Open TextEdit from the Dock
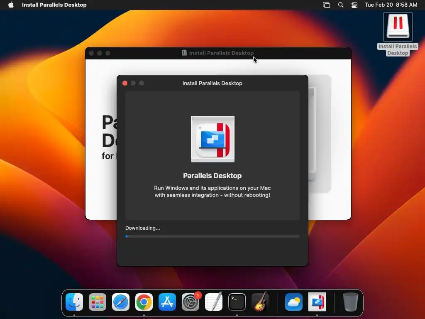Image resolution: width=425 pixels, height=319 pixels. (214, 302)
